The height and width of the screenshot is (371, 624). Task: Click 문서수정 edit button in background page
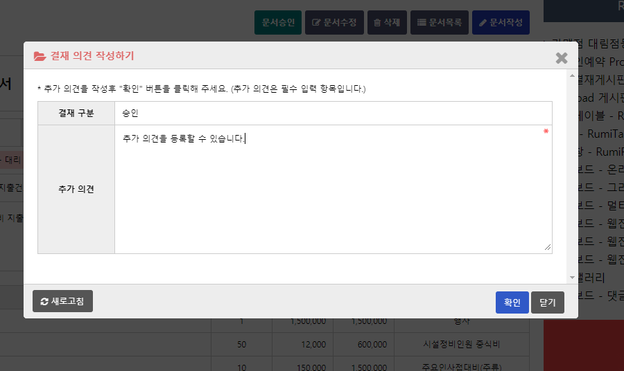click(x=334, y=23)
